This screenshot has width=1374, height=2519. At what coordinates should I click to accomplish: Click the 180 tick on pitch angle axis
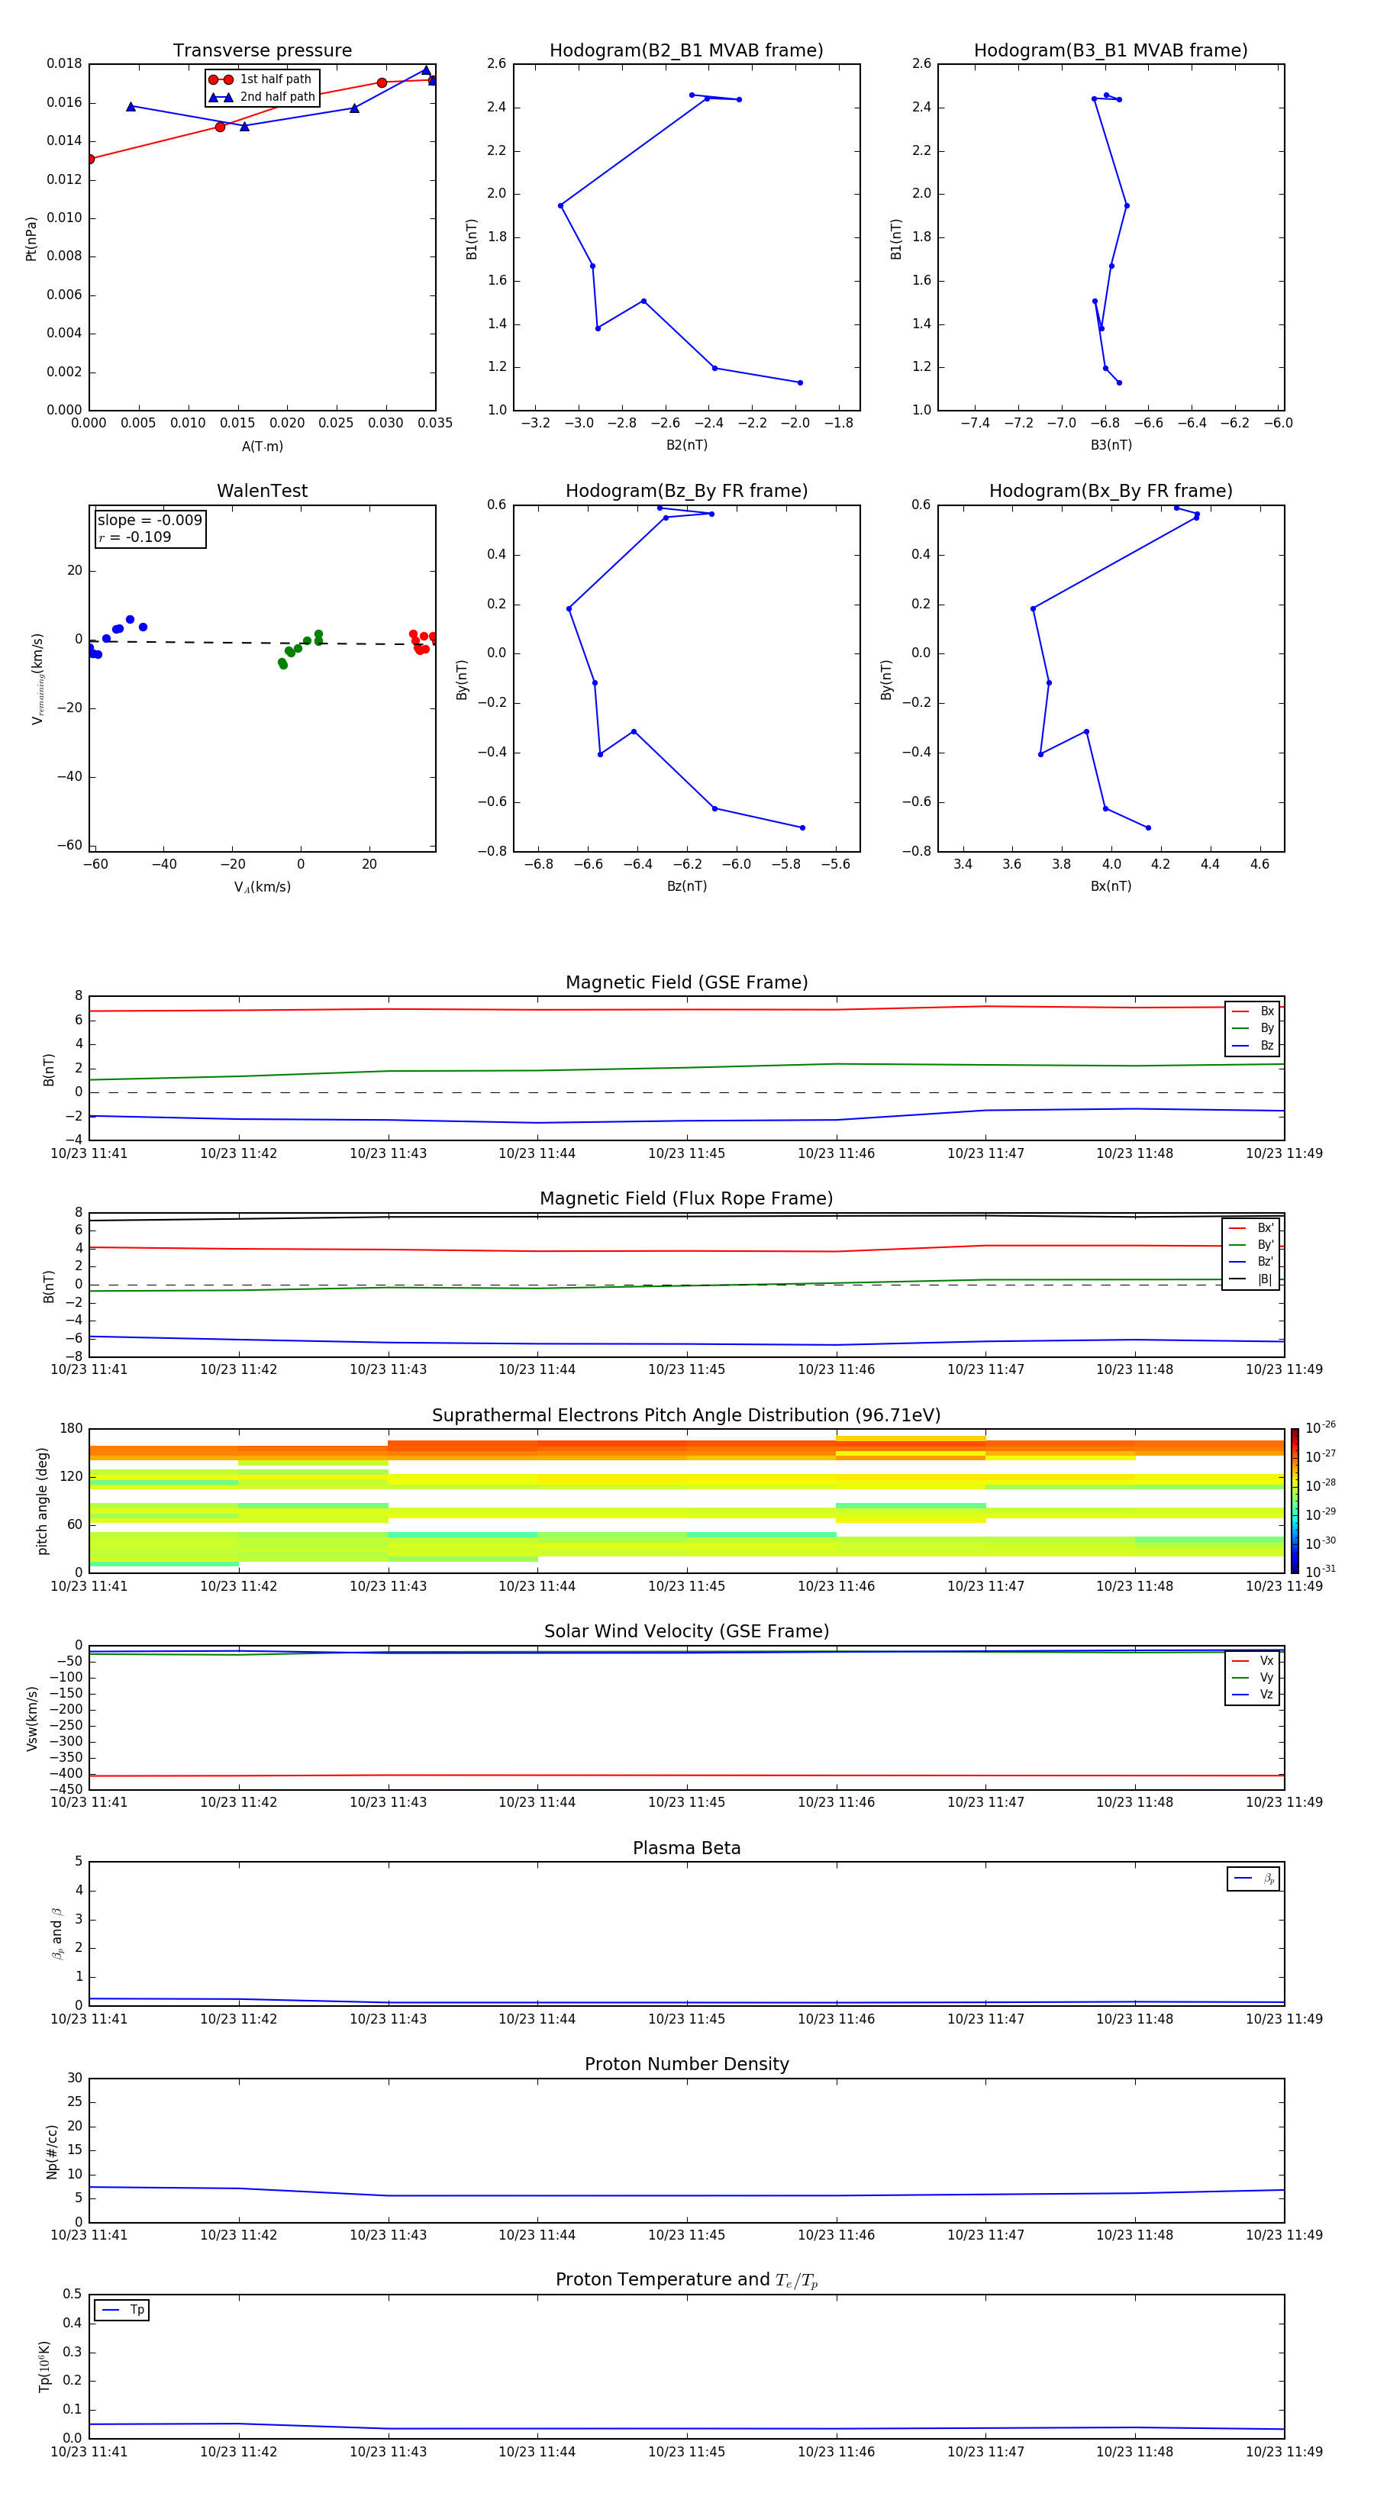coord(72,1429)
